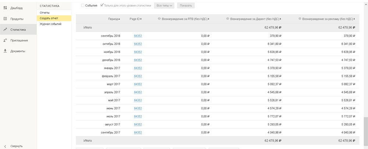The image size is (368, 149).
Task: Sort table by Период column
Action: click(x=114, y=19)
